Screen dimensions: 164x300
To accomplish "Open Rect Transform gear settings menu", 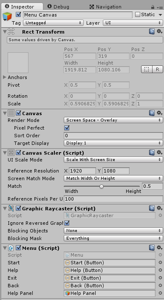I will (x=159, y=31).
